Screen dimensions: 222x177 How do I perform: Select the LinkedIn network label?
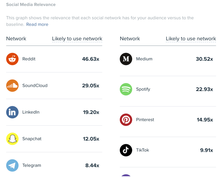coord(31,112)
